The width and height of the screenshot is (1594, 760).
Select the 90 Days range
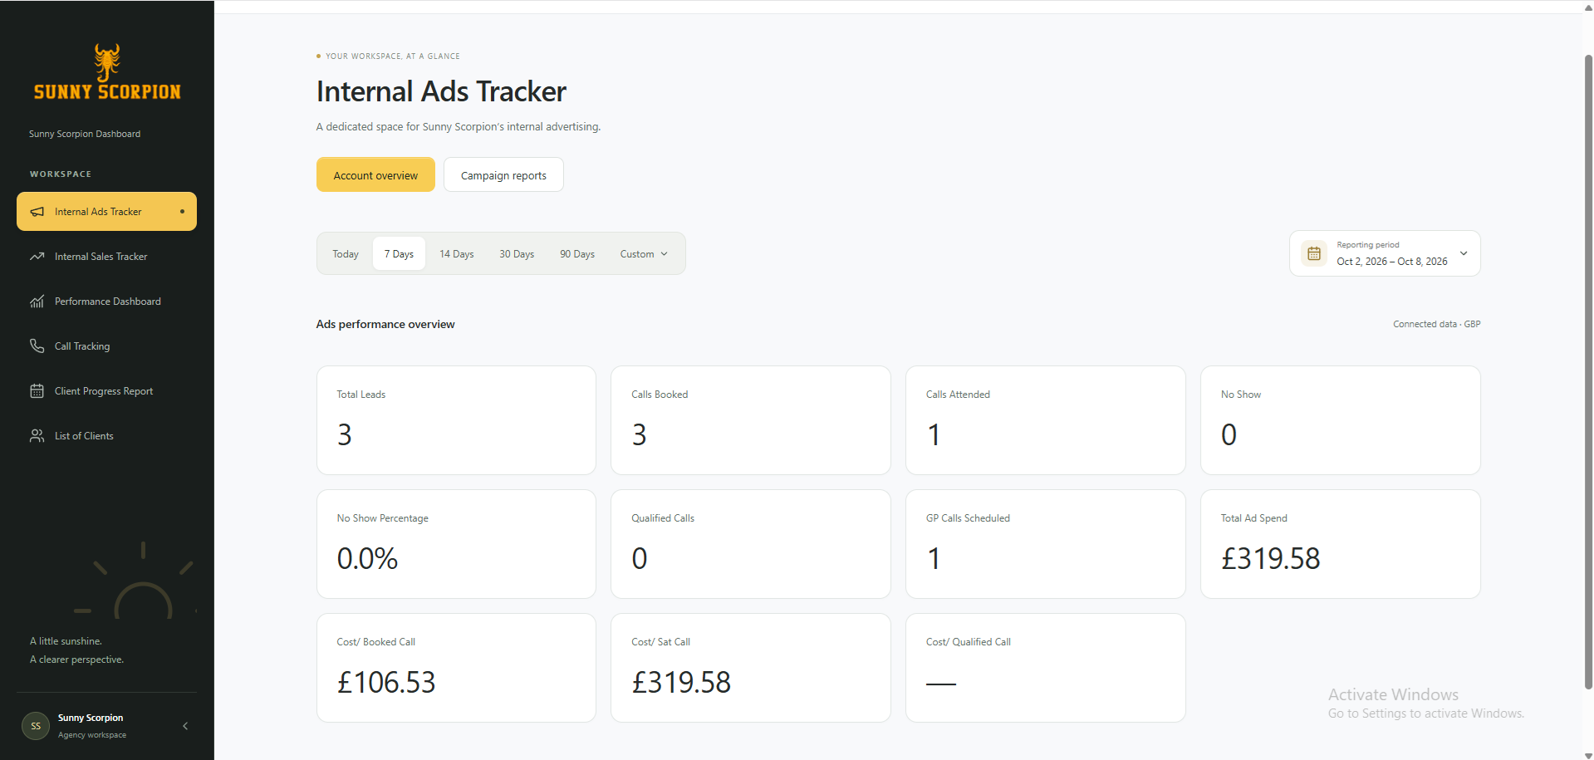(577, 254)
